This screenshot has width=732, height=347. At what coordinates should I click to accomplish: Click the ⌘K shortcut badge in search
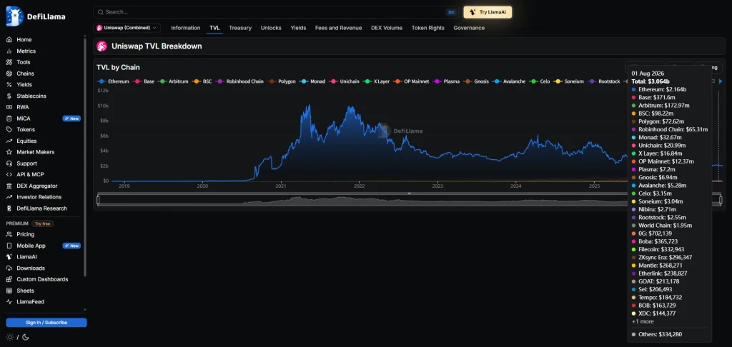[451, 12]
